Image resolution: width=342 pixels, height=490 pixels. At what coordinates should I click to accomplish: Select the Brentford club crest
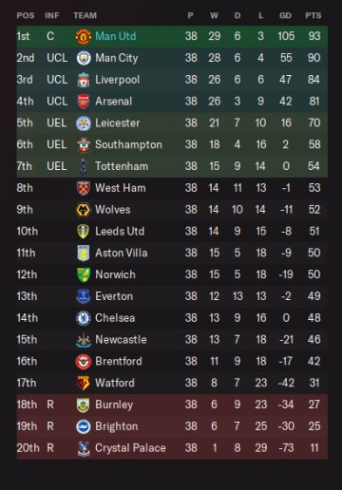[x=84, y=362]
